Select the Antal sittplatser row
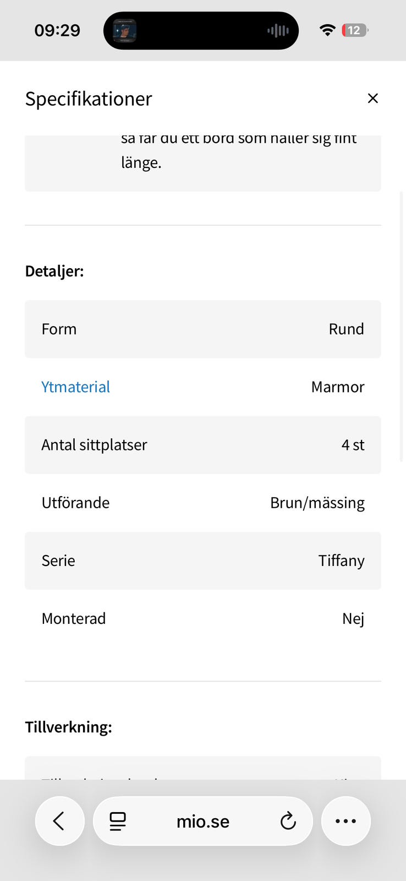This screenshot has height=881, width=406. 202,445
